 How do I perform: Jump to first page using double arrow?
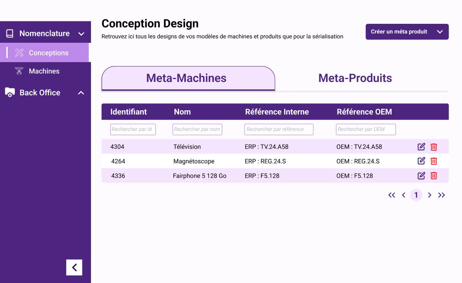[x=392, y=195]
